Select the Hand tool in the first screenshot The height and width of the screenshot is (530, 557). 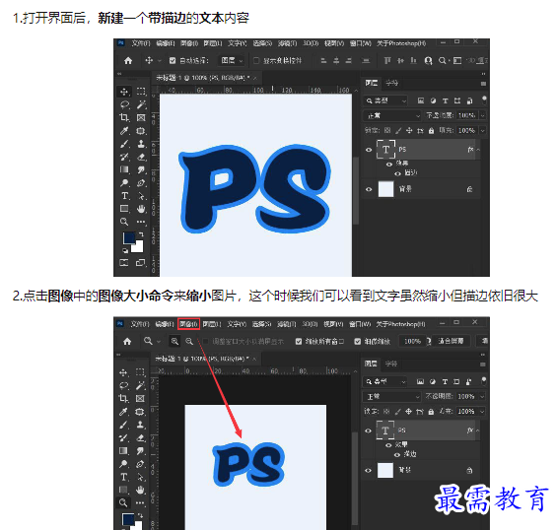141,209
